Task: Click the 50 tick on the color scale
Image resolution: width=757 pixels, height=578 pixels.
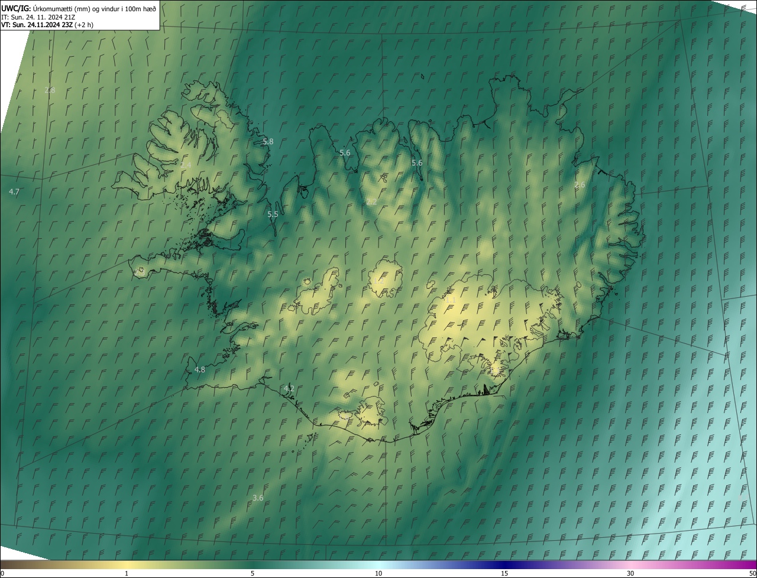Action: (x=752, y=574)
